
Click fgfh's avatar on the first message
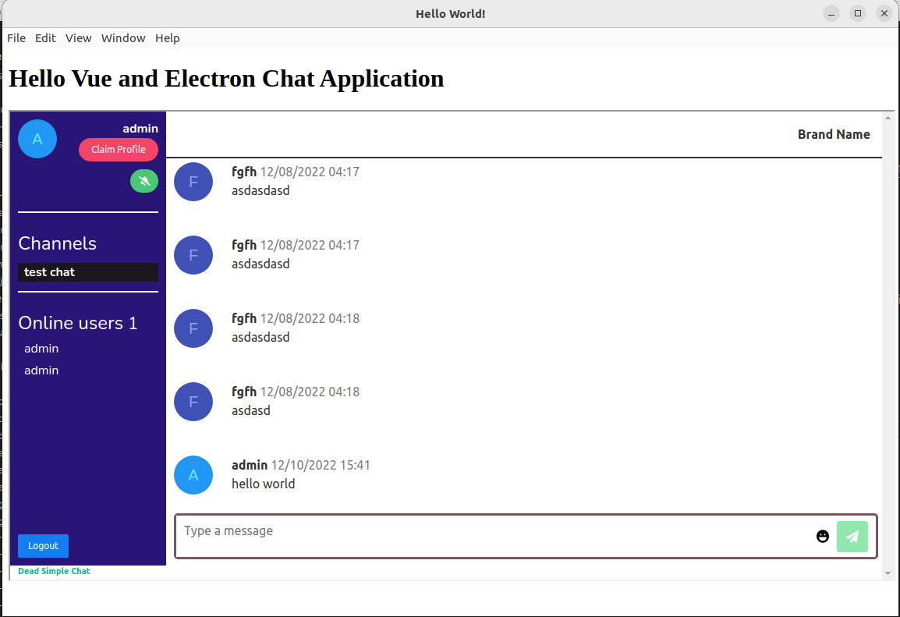click(193, 182)
